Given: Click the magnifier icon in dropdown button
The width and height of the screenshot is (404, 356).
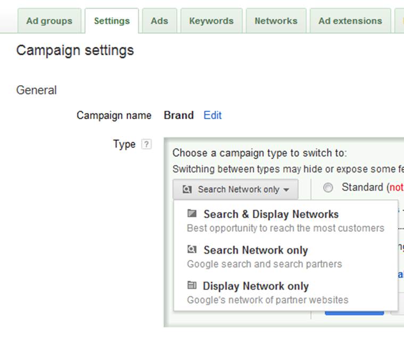Looking at the screenshot, I should pos(187,189).
